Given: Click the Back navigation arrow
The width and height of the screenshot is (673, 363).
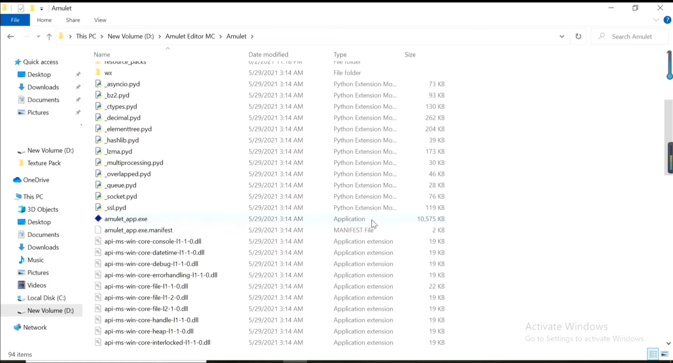Looking at the screenshot, I should point(11,36).
